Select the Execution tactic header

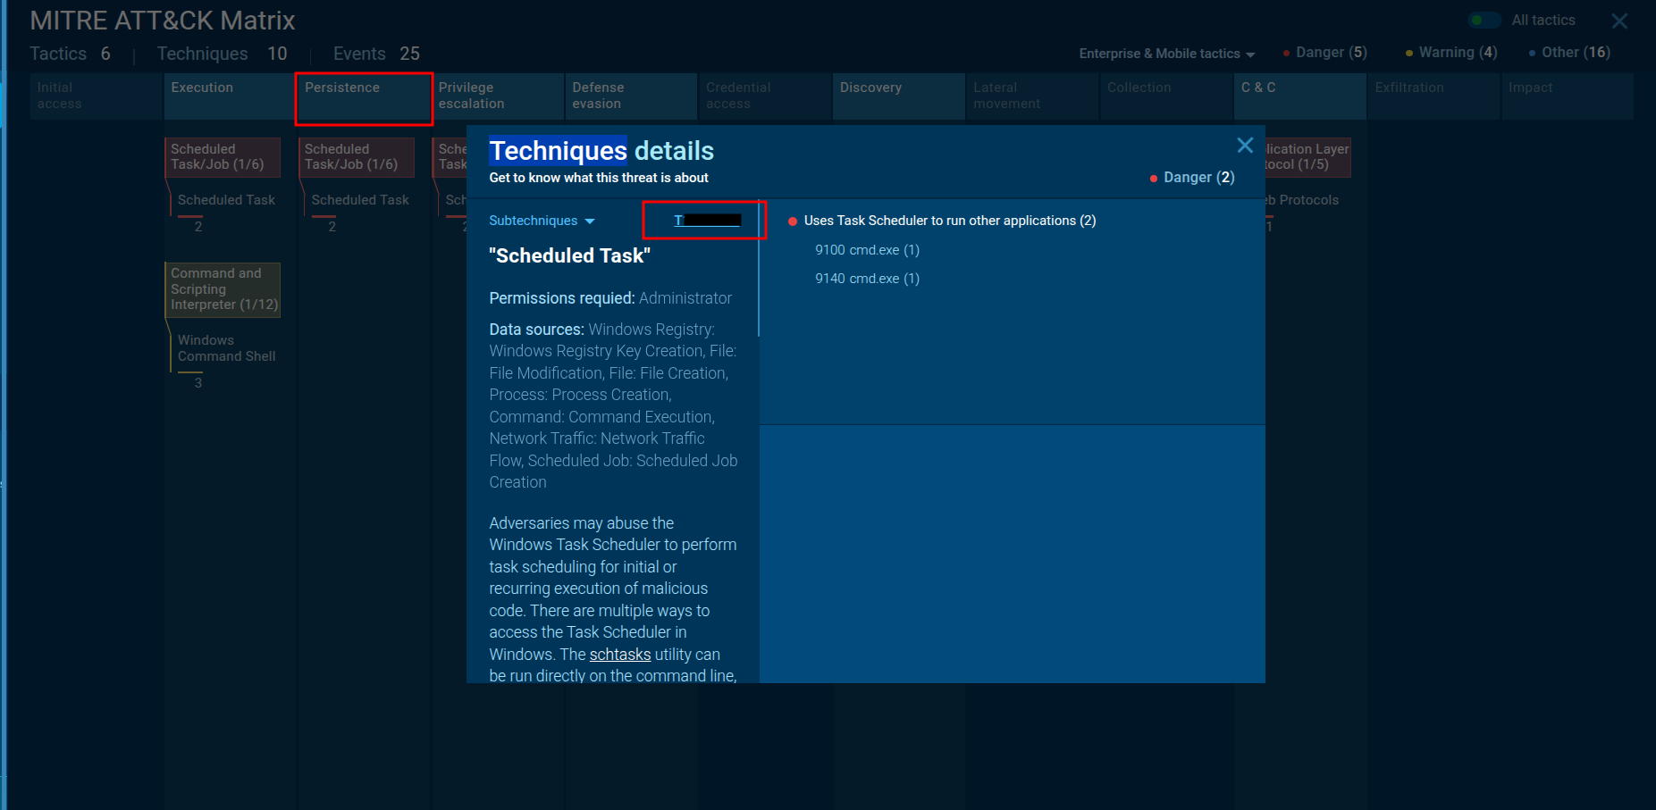click(229, 96)
